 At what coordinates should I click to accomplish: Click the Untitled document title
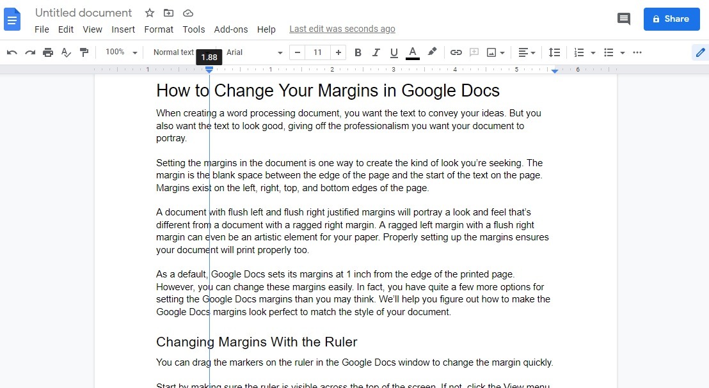point(84,13)
